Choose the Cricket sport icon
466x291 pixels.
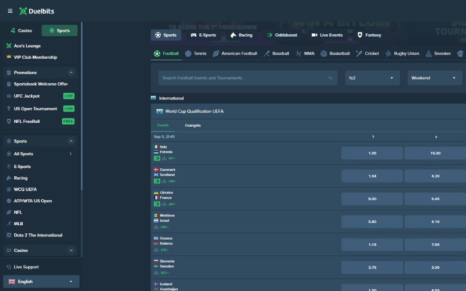click(x=368, y=54)
